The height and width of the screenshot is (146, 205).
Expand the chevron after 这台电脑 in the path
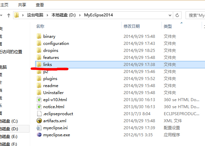click(x=48, y=15)
